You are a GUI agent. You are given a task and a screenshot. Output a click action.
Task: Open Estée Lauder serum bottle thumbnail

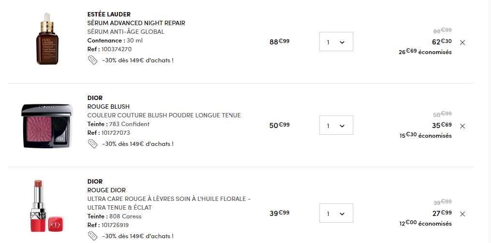(47, 39)
